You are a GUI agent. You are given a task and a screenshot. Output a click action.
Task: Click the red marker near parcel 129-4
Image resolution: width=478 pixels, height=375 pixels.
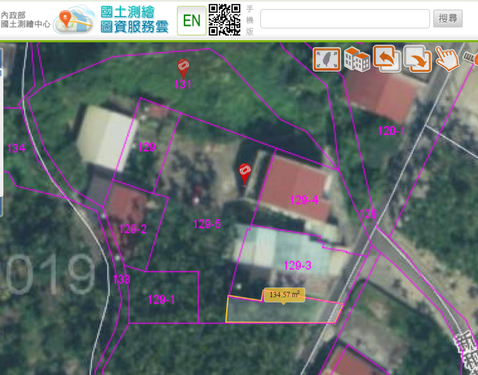tap(245, 172)
